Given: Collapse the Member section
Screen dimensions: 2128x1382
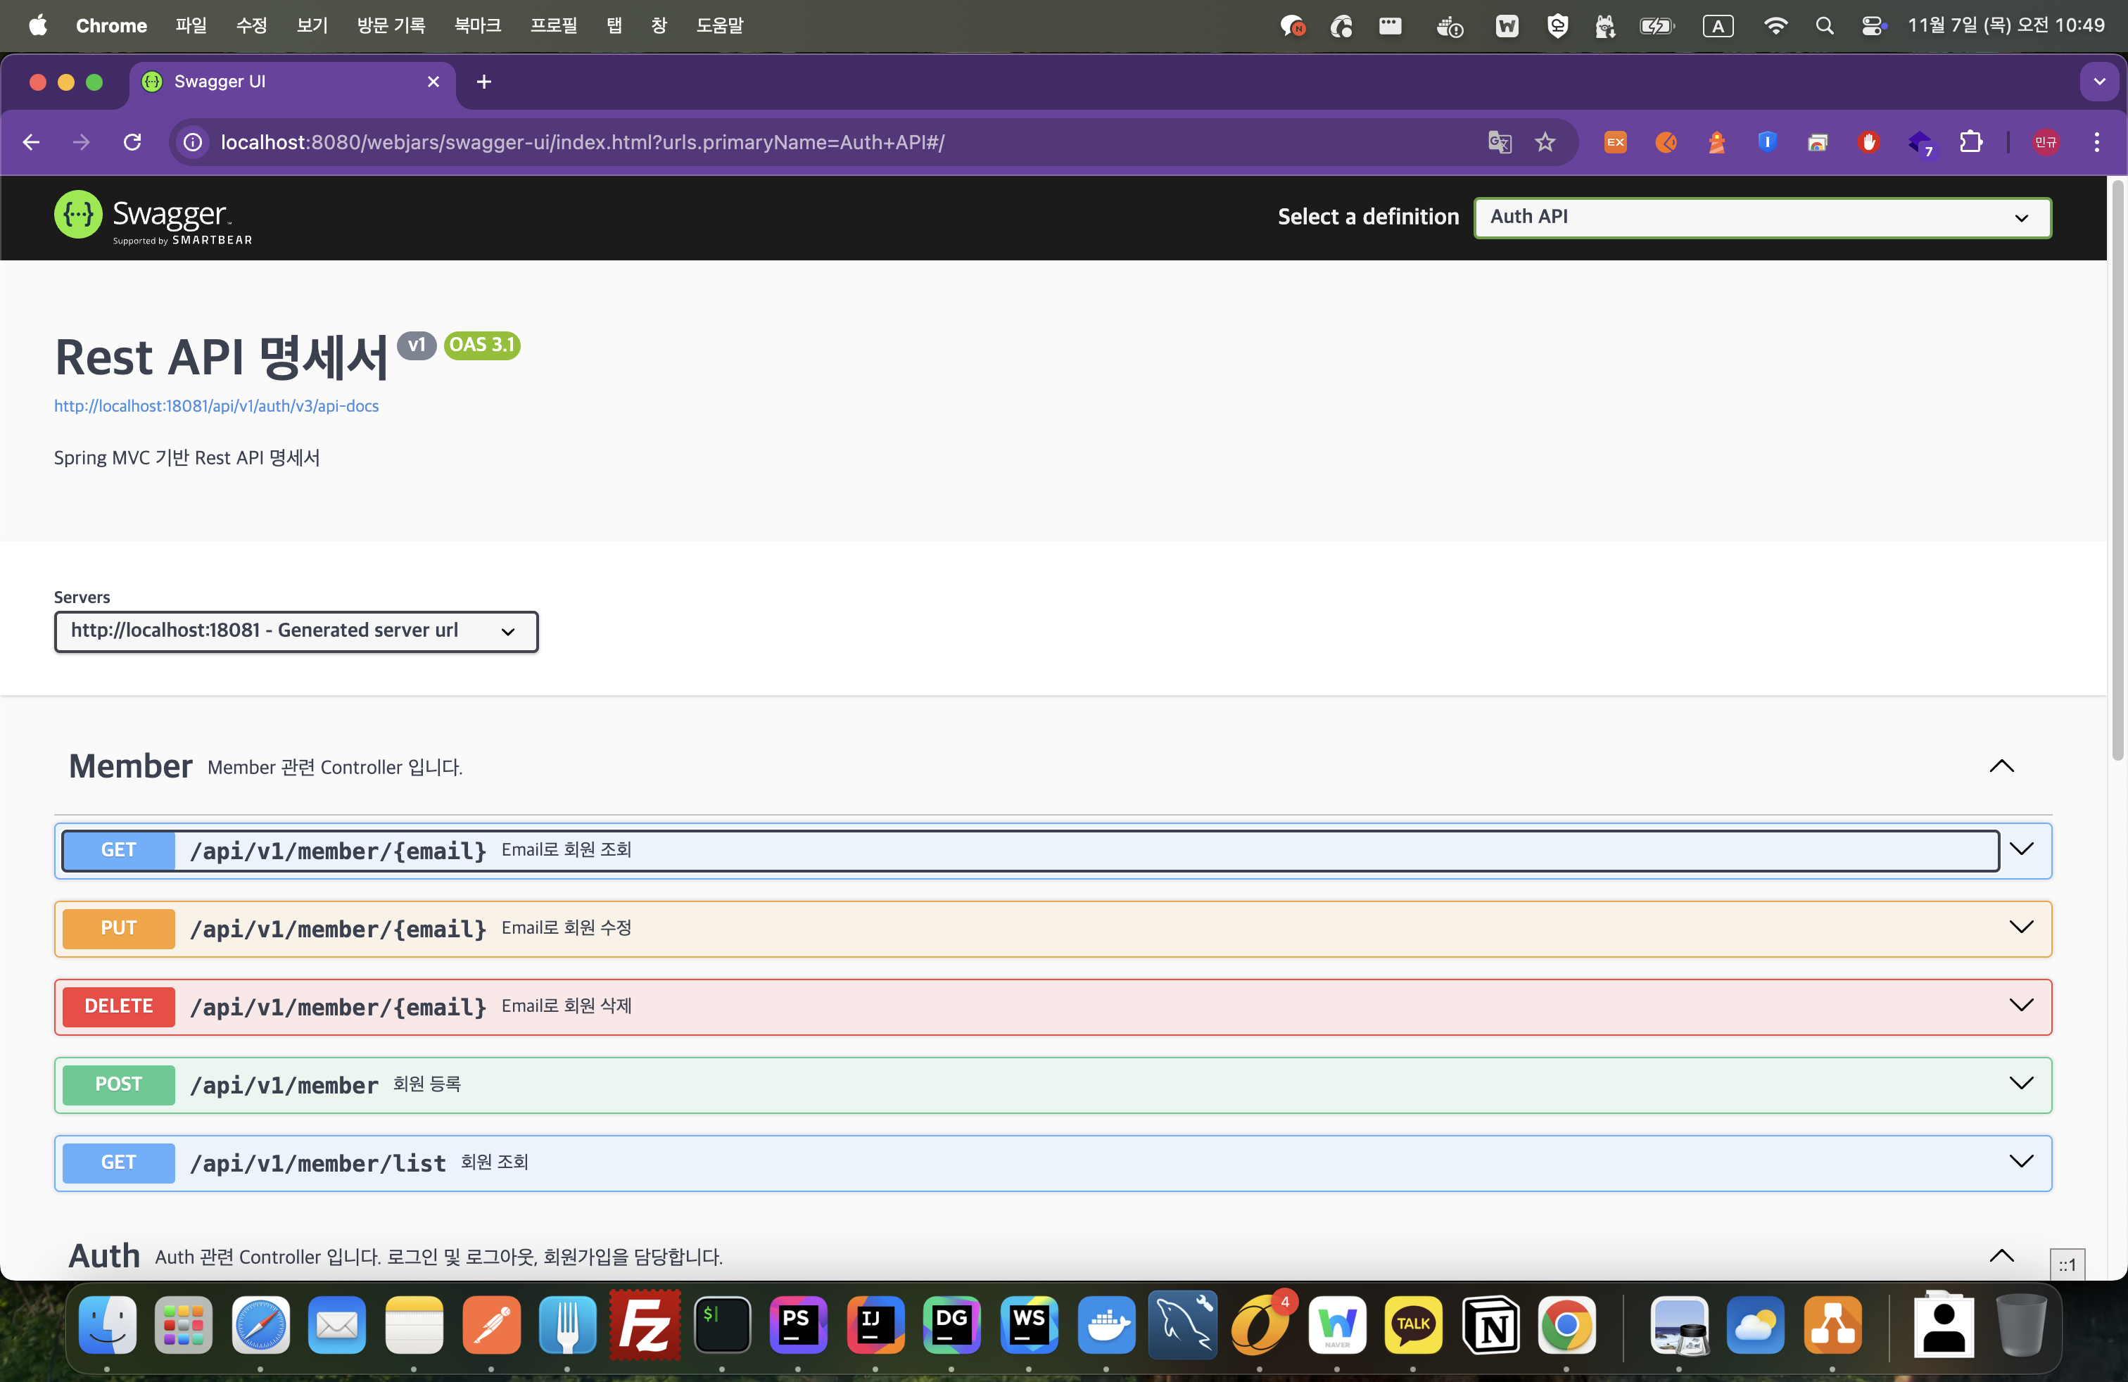Looking at the screenshot, I should pyautogui.click(x=2001, y=766).
